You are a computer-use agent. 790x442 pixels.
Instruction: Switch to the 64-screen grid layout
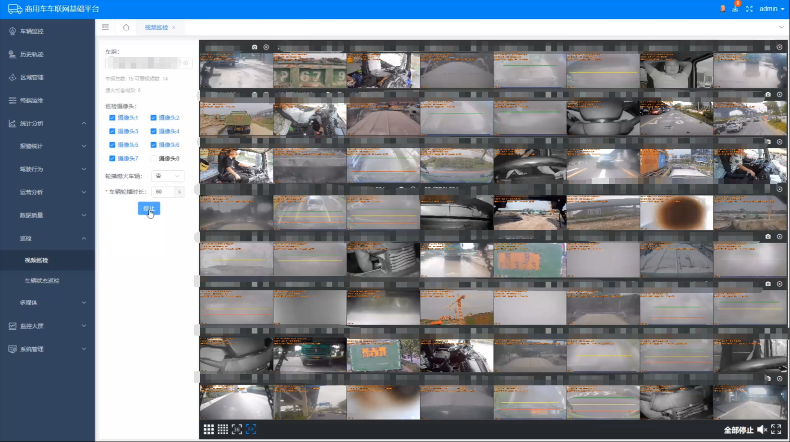click(x=251, y=430)
